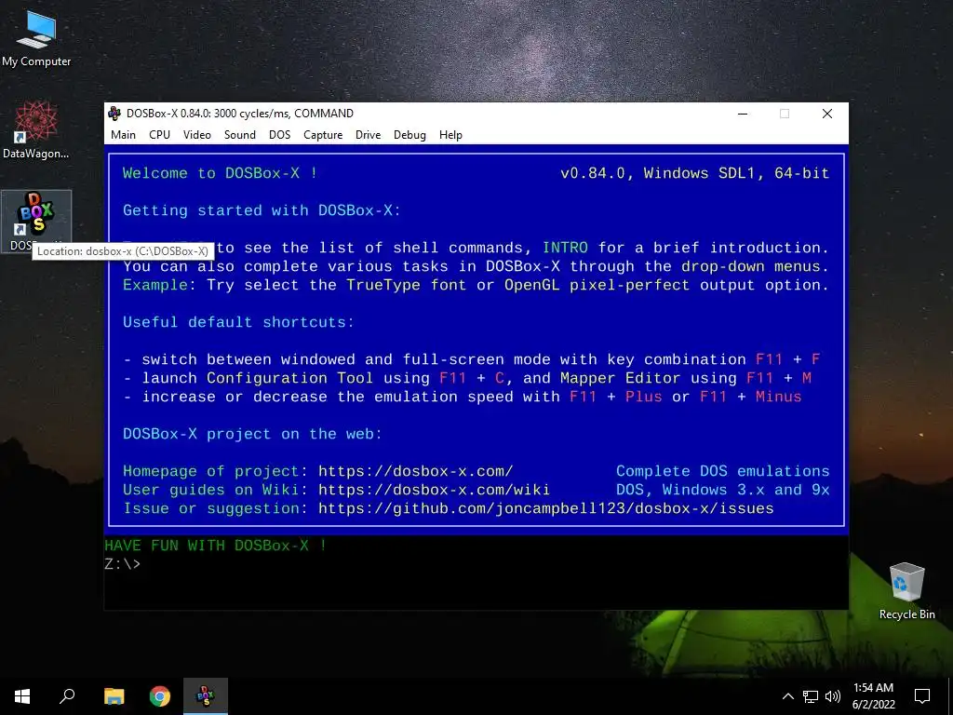Click the github.com/joncampbell123 issues URL text
Screen dimensions: 953x715
(545, 508)
